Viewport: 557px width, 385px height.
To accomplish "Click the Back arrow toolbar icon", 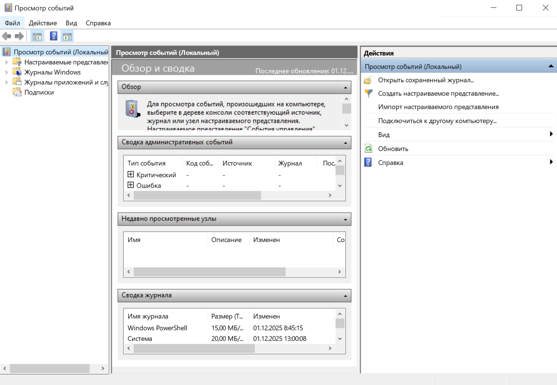I will (x=7, y=36).
